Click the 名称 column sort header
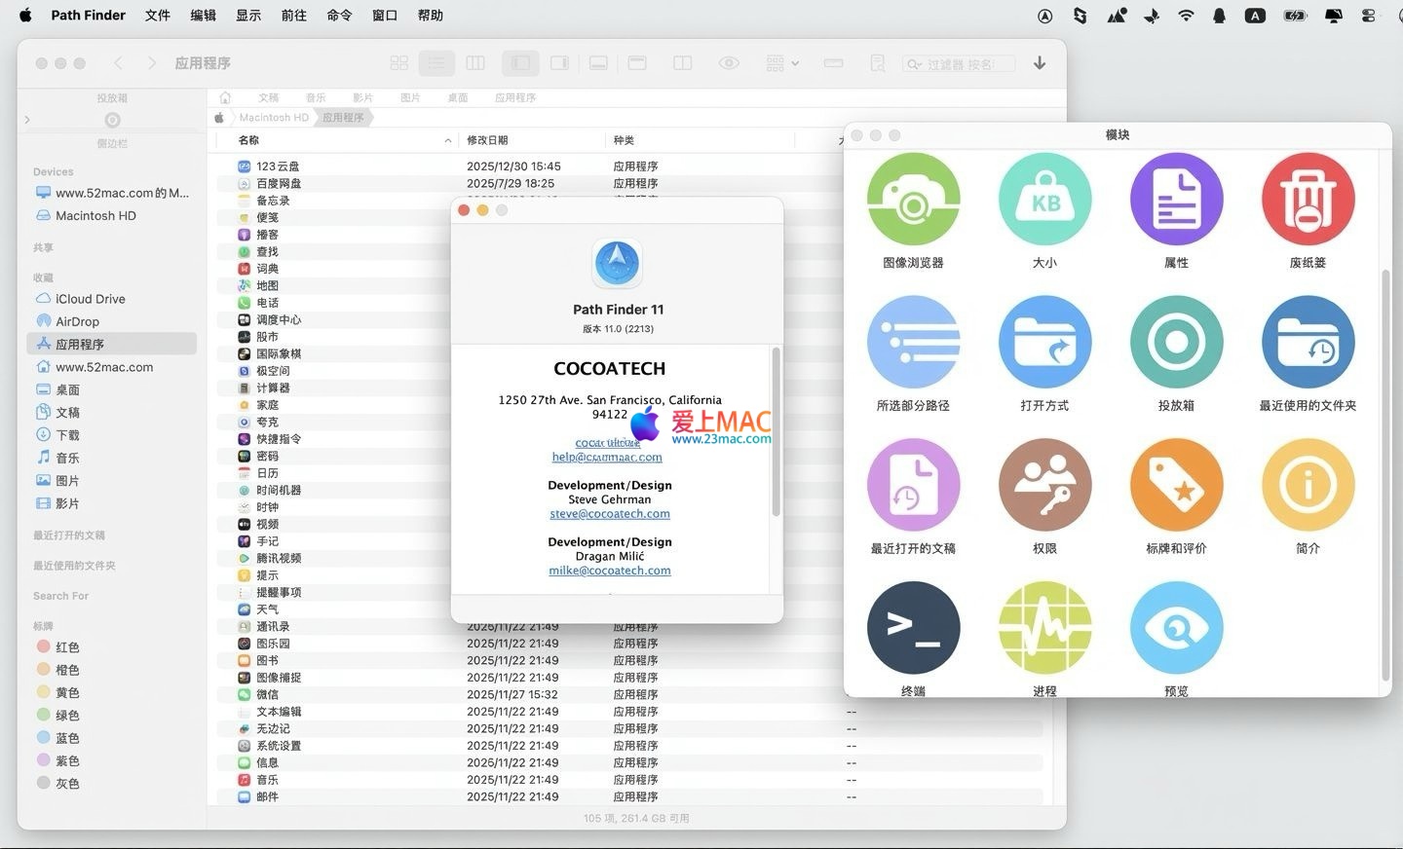The image size is (1403, 849). [x=249, y=140]
